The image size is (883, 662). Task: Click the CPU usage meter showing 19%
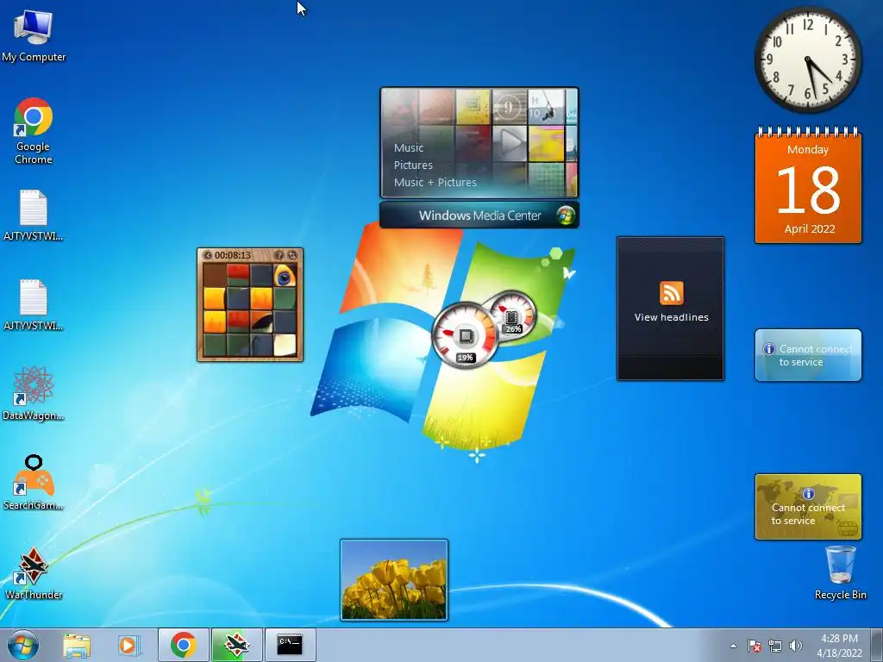click(465, 336)
